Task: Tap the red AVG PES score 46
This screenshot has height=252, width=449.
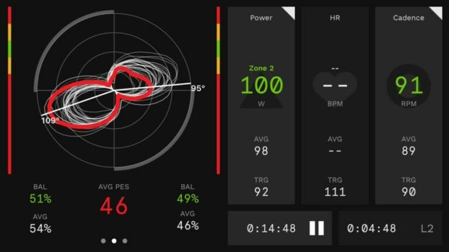Action: click(114, 206)
